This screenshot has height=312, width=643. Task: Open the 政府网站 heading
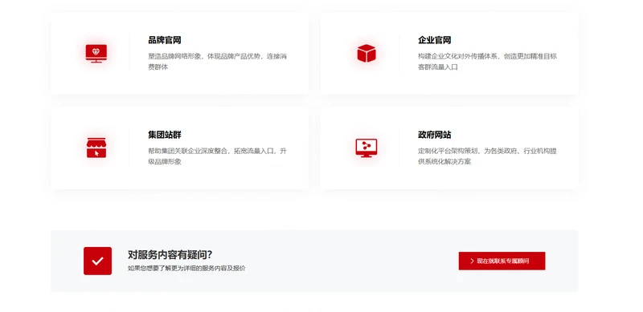point(435,135)
